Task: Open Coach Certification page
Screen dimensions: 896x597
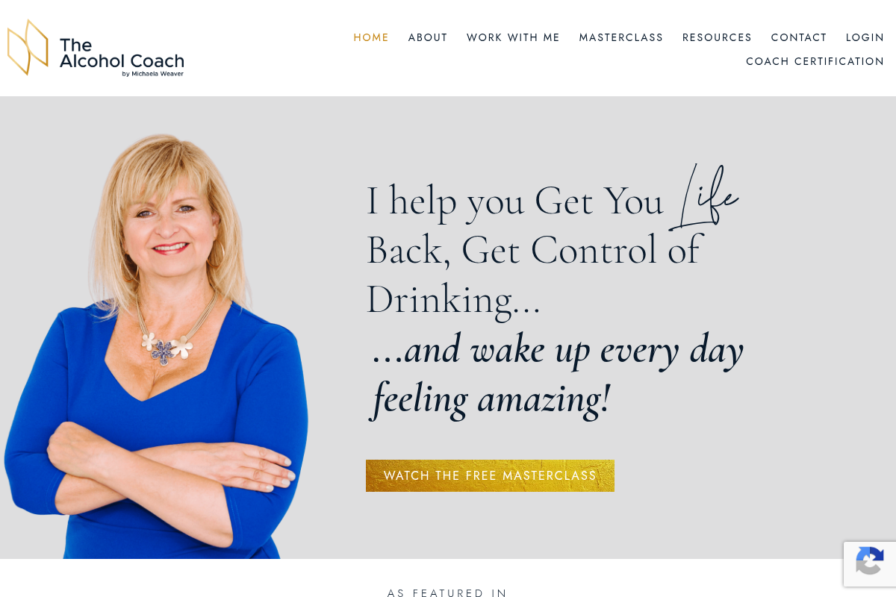Action: [815, 61]
